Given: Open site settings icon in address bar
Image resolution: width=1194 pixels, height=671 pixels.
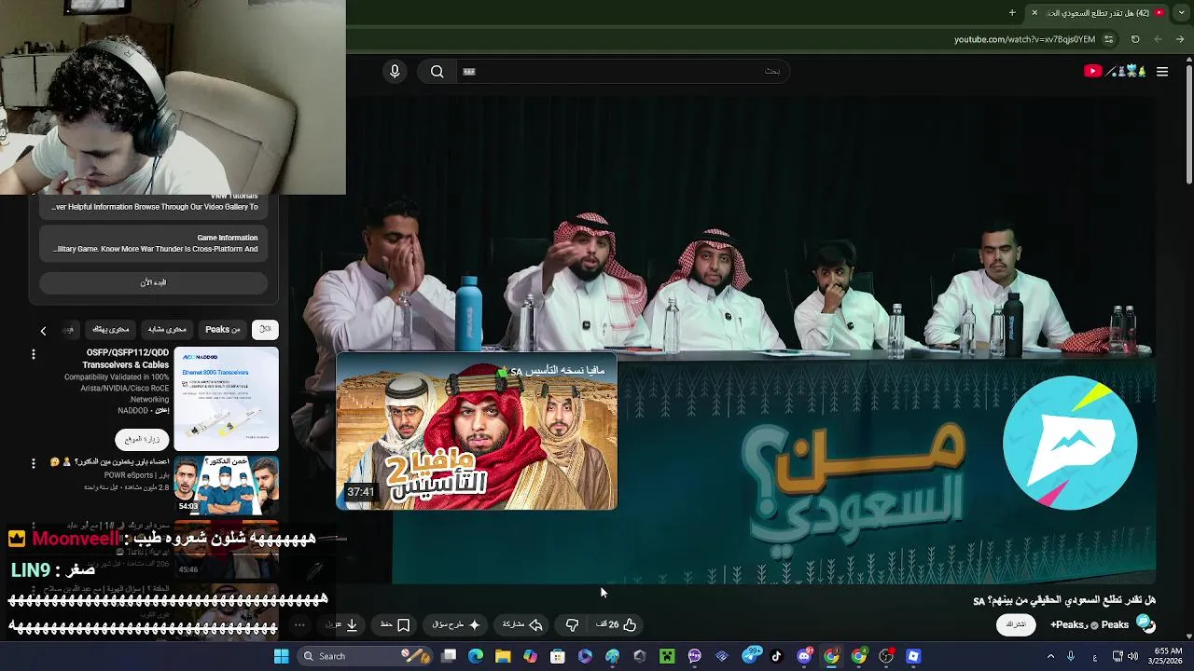Looking at the screenshot, I should coord(1108,39).
